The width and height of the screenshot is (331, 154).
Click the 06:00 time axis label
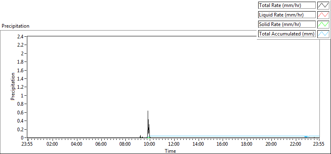pyautogui.click(x=101, y=145)
